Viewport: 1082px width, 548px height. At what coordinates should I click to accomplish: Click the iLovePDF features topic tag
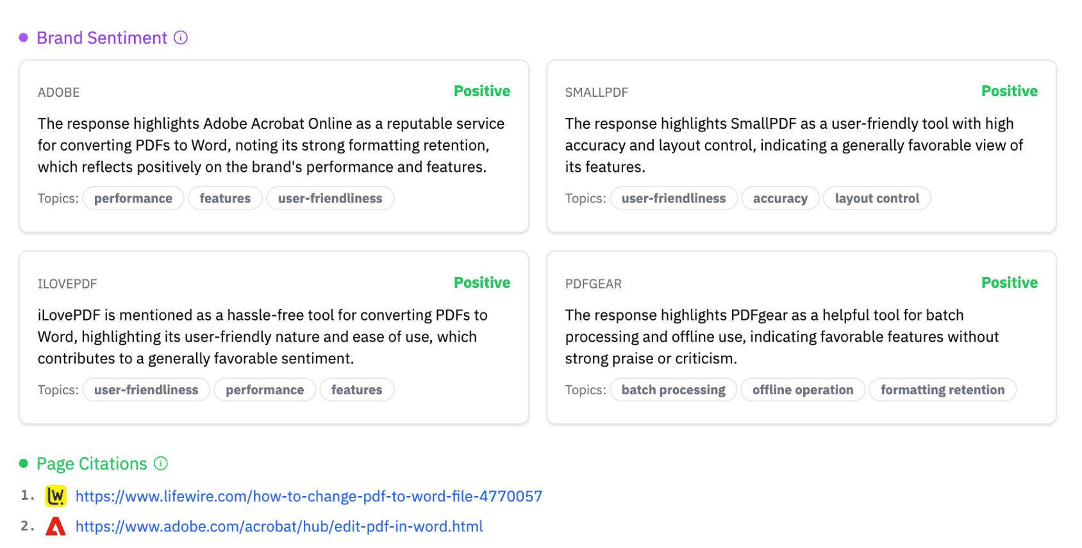click(x=356, y=390)
